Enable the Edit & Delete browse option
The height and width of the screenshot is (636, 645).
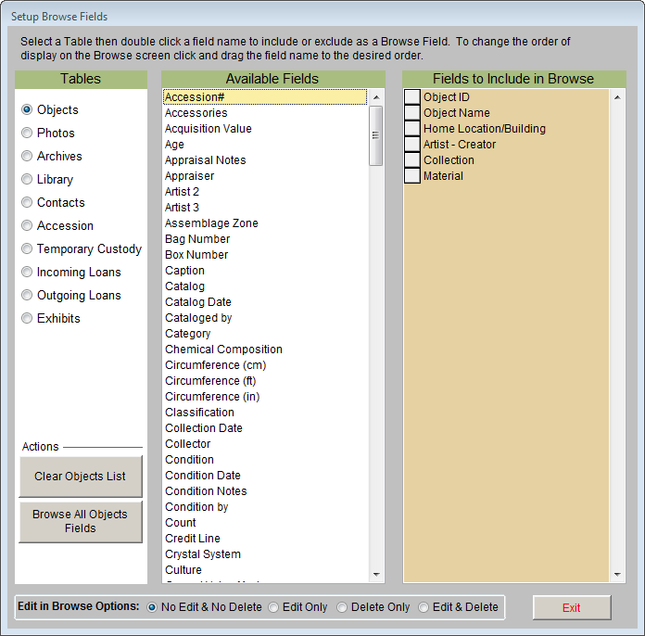pos(424,607)
